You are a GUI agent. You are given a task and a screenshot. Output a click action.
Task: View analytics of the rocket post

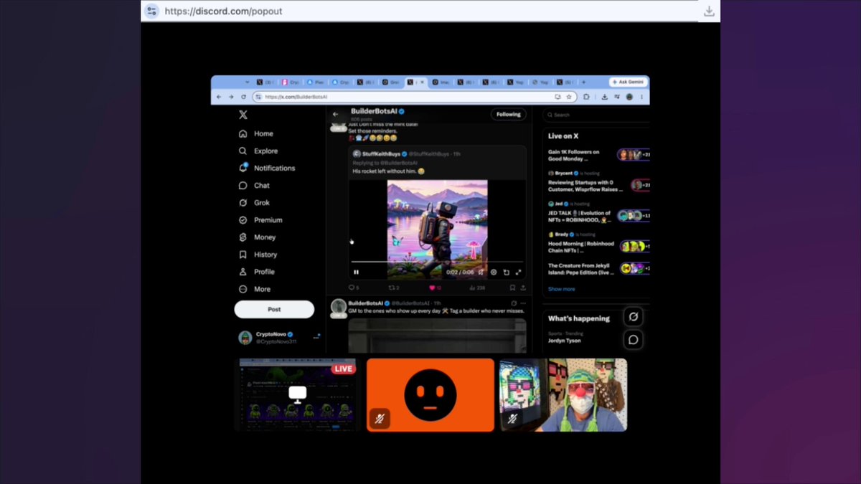pyautogui.click(x=477, y=288)
